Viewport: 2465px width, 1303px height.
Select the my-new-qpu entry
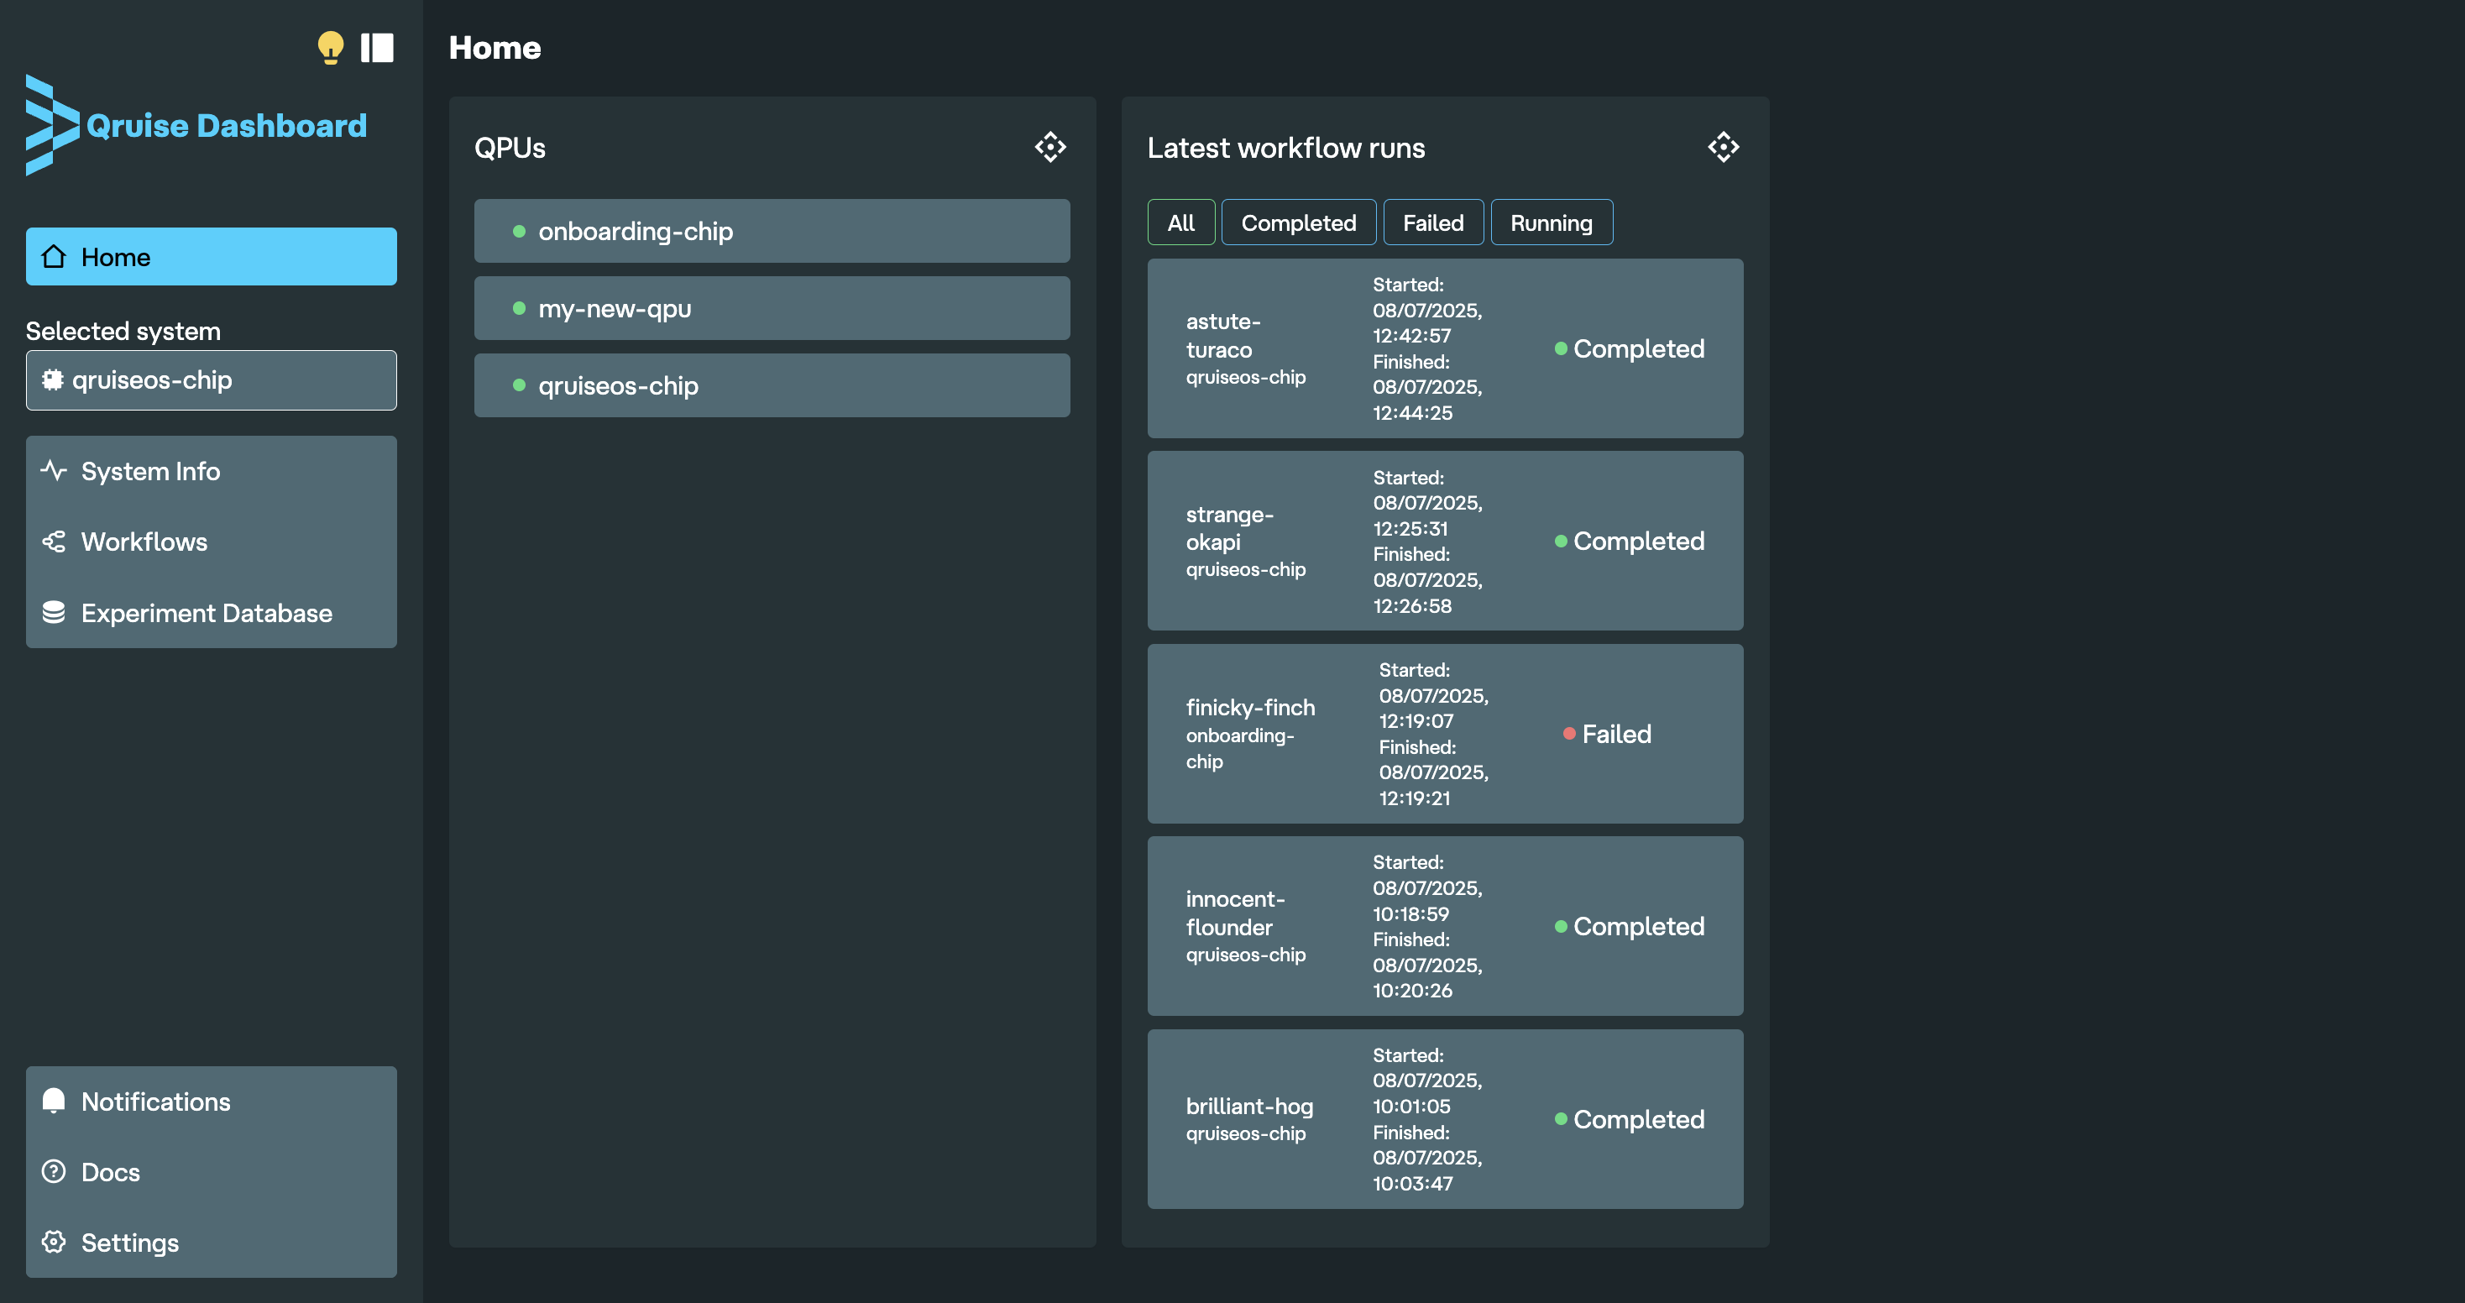click(772, 308)
